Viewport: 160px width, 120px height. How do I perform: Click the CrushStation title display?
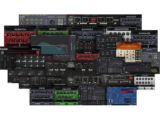(121, 29)
